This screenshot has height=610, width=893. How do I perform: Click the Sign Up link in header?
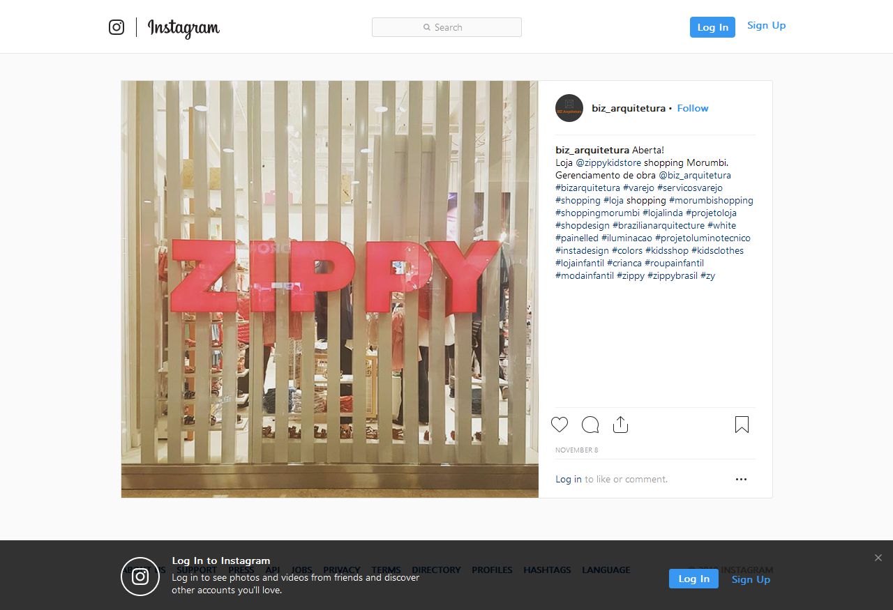[x=766, y=25]
